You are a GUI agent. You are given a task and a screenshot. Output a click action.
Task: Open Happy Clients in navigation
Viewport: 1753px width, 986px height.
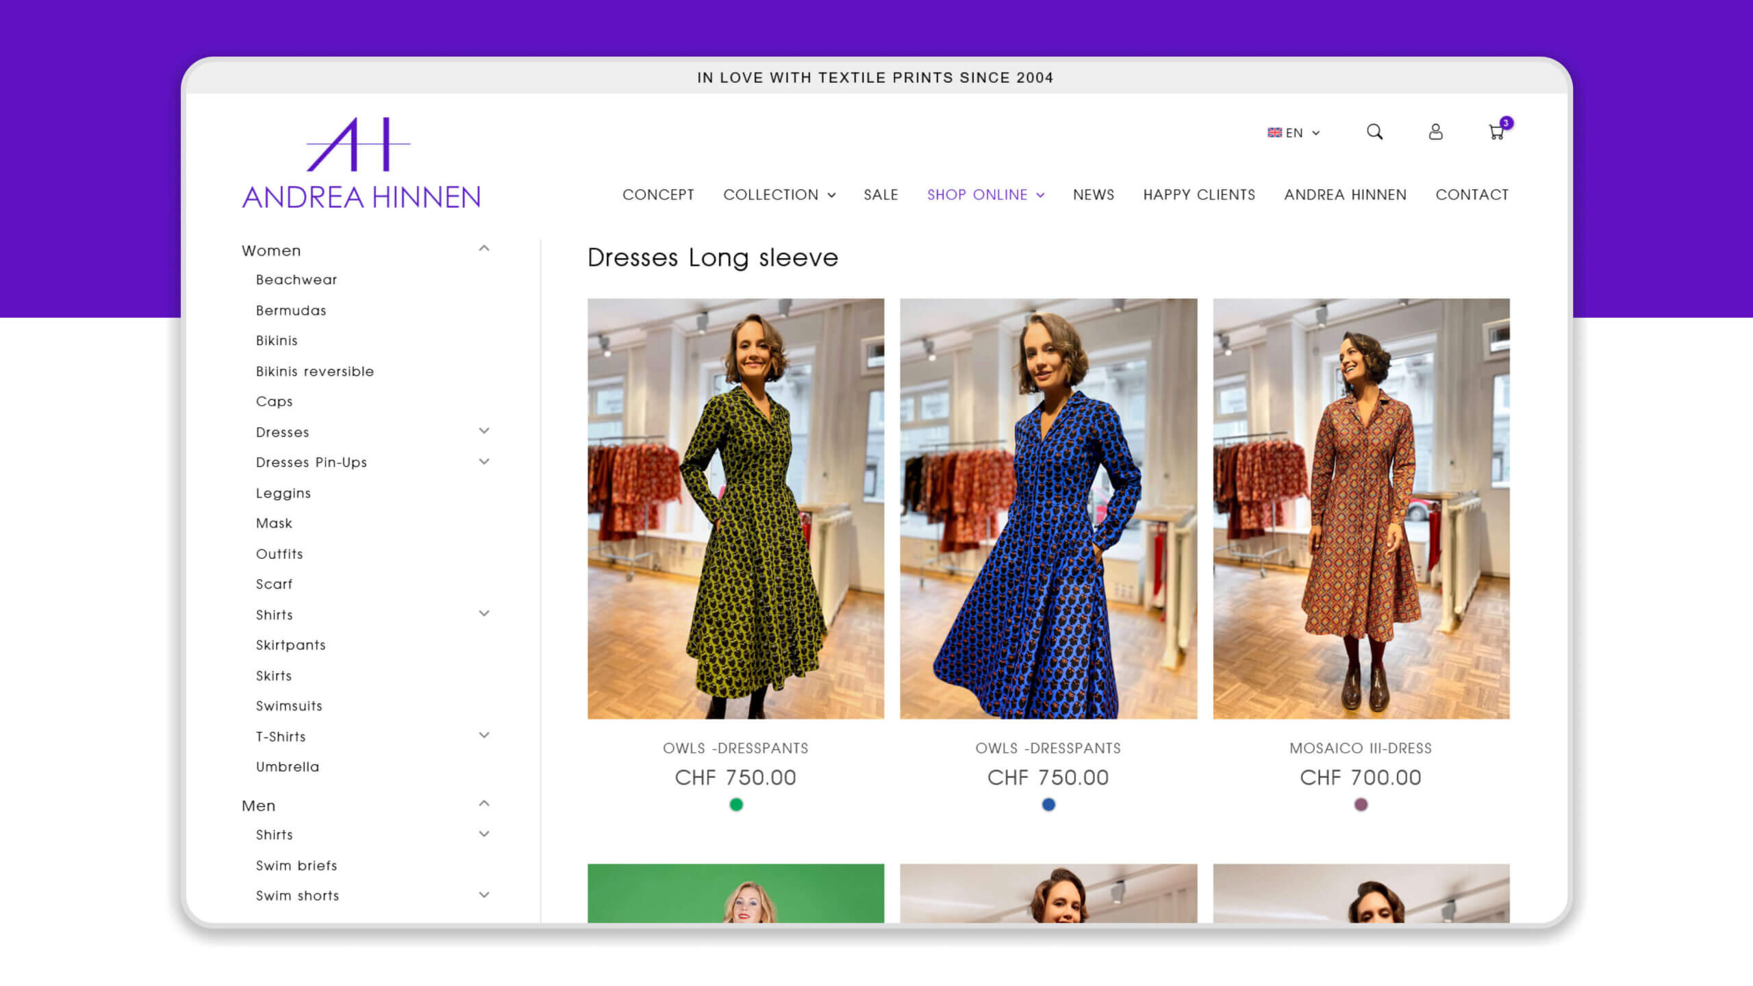[1199, 194]
